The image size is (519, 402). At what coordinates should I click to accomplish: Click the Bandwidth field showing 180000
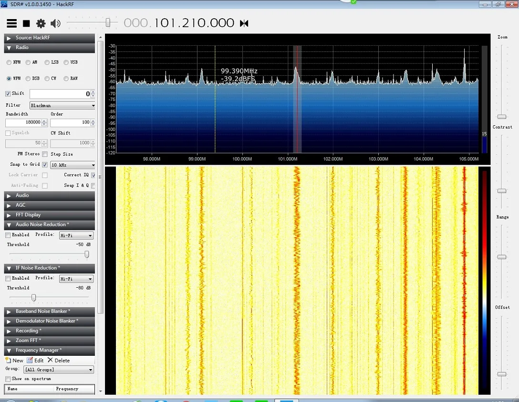[23, 122]
